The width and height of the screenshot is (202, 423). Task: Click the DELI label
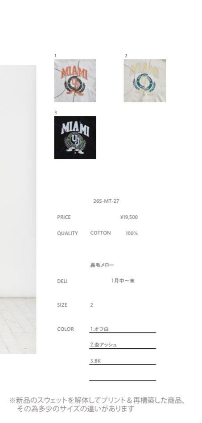62,281
